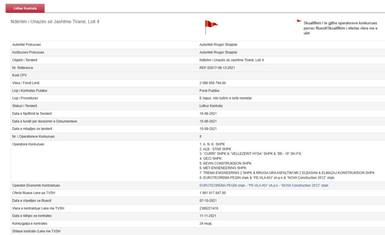385x235 pixels.
Task: Select contract signing date 11-11-2021
Action: [208, 216]
